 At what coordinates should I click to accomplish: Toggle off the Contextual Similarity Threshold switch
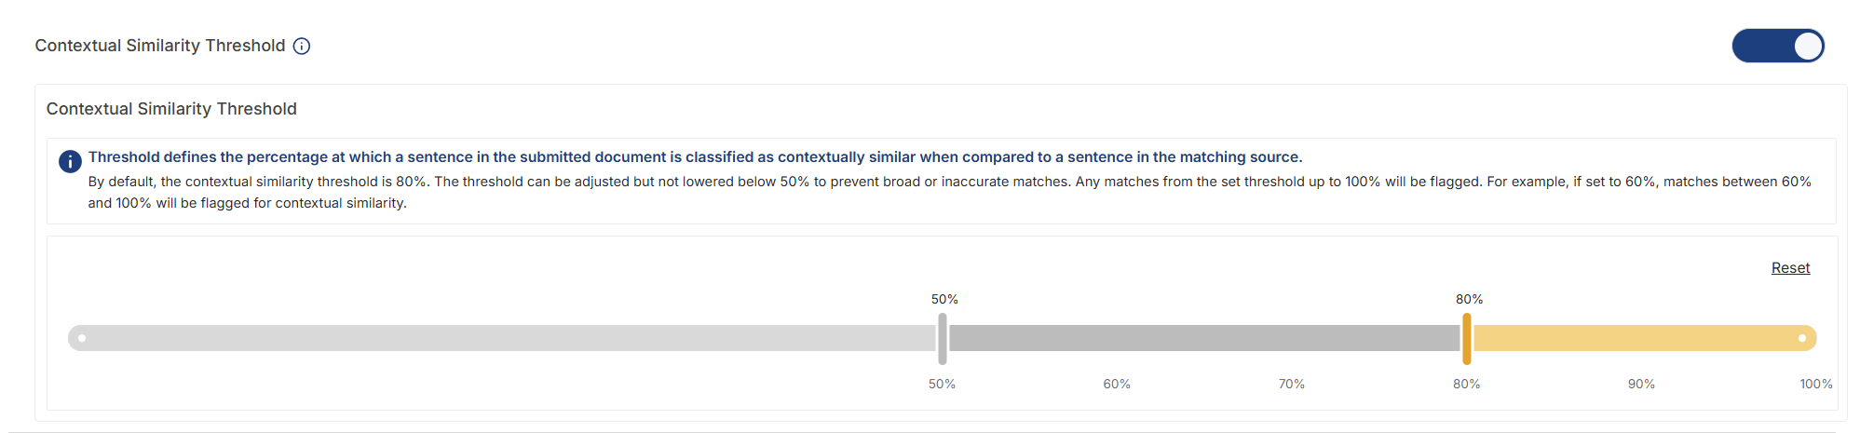[1778, 46]
